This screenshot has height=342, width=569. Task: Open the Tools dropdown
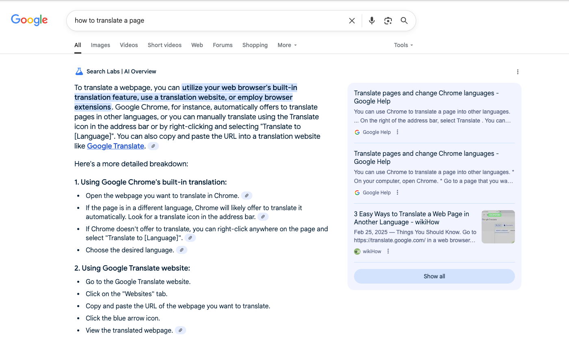click(x=404, y=45)
